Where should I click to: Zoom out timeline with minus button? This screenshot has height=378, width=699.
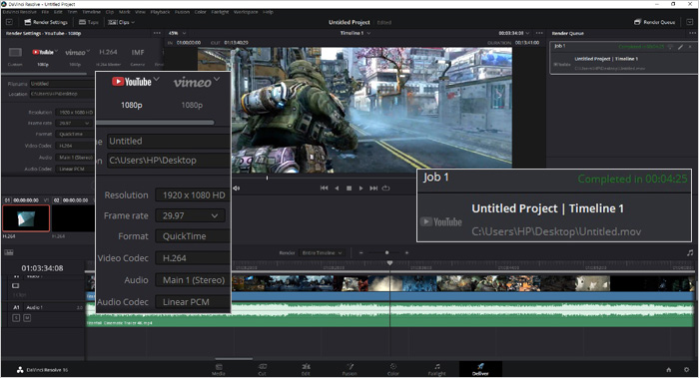[x=361, y=253]
